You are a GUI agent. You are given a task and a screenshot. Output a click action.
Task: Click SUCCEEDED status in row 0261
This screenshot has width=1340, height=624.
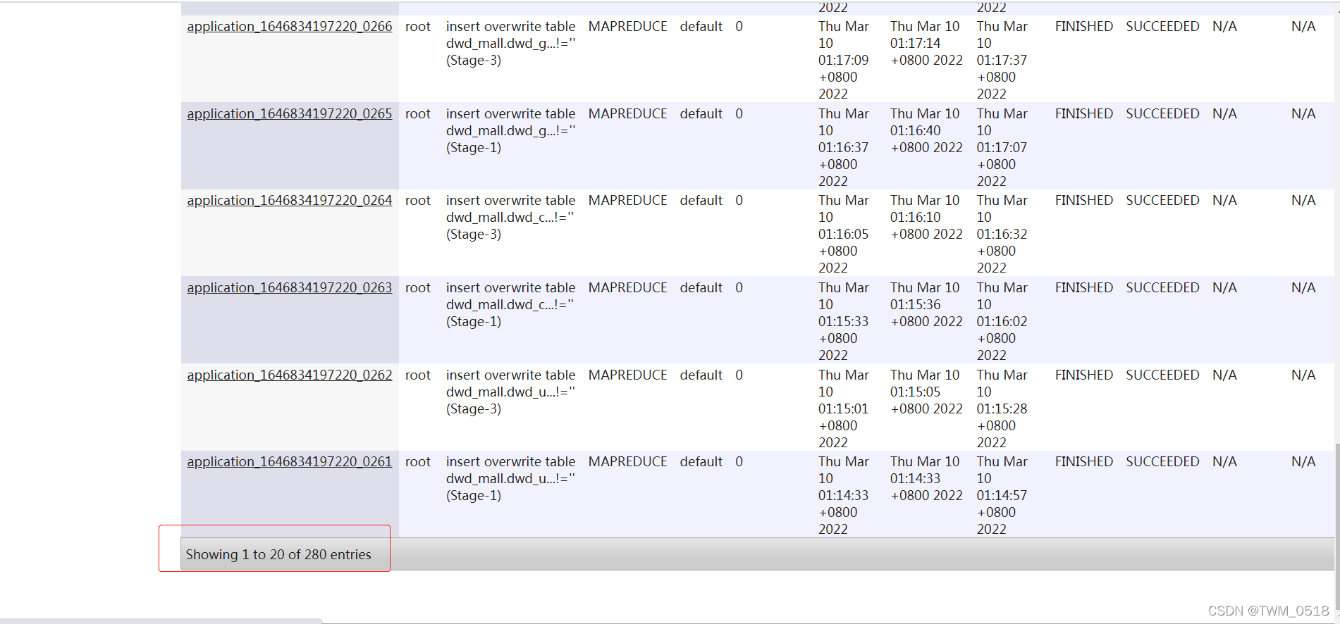[1162, 462]
